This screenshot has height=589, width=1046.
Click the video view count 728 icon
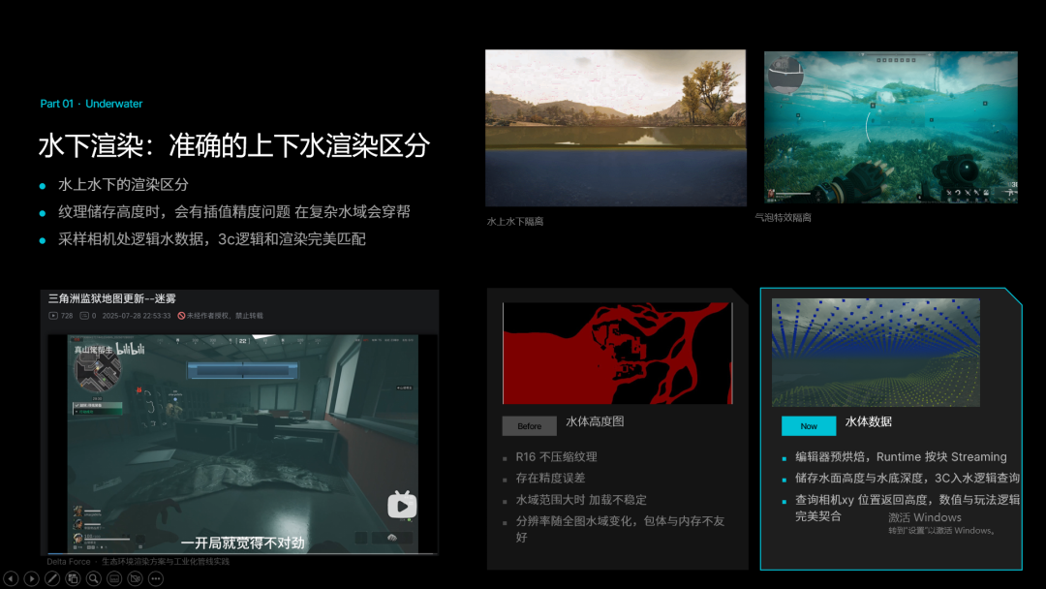[x=53, y=316]
